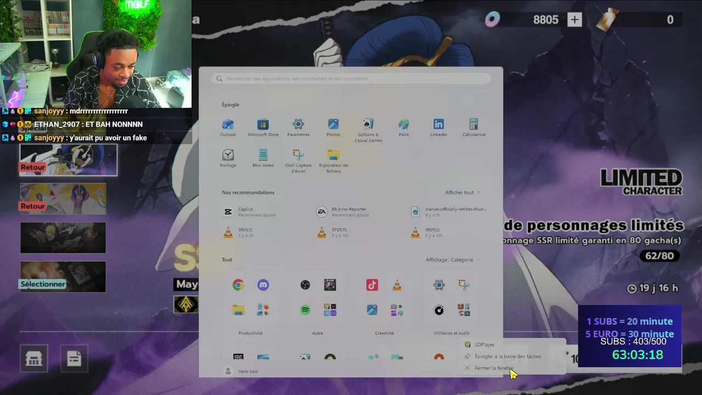Open the Horloge clock app
The width and height of the screenshot is (702, 395).
coord(228,159)
